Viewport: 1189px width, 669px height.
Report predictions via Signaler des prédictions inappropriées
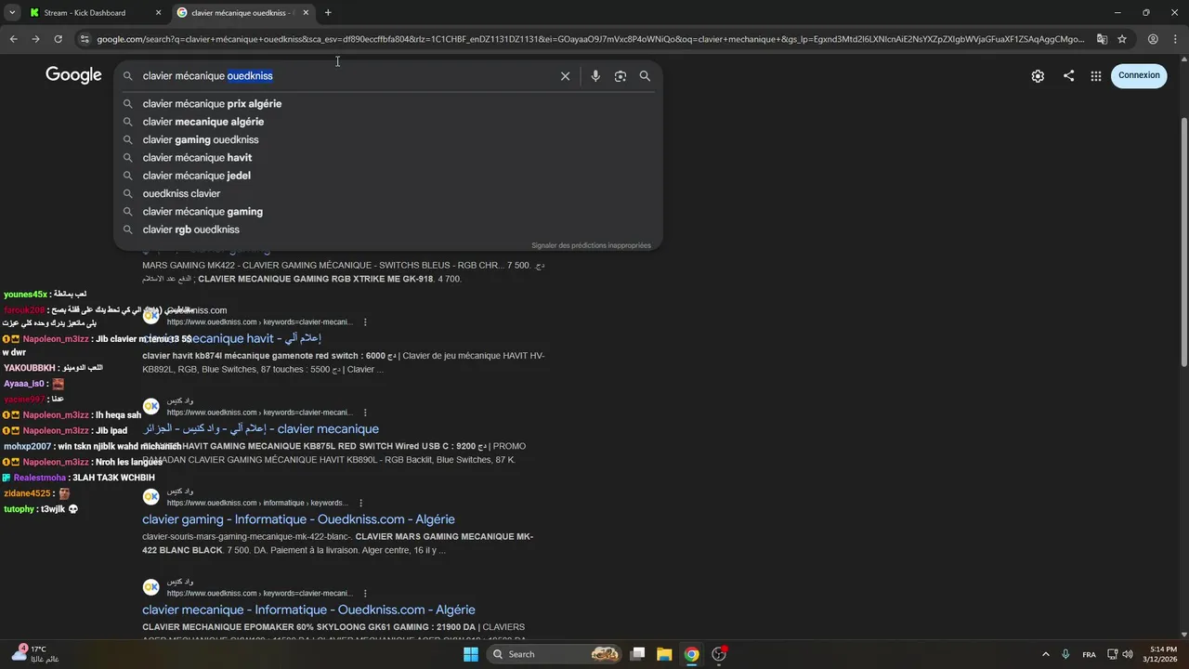591,245
